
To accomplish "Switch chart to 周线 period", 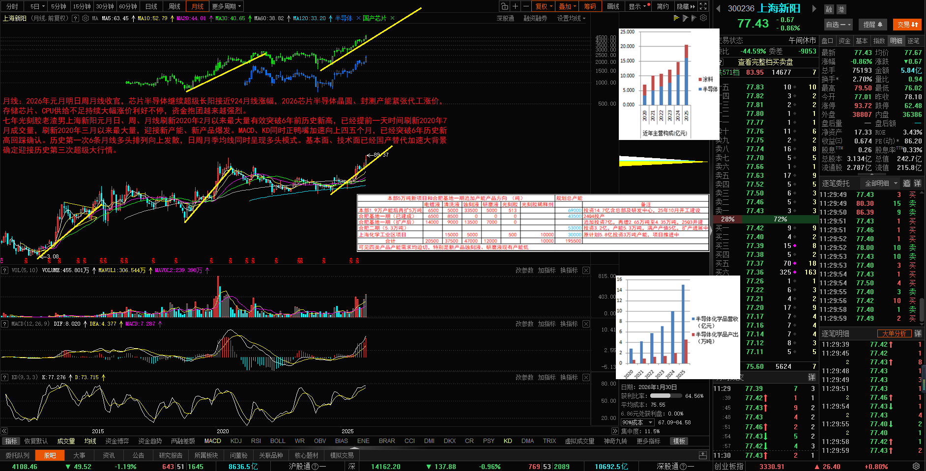I will (174, 6).
